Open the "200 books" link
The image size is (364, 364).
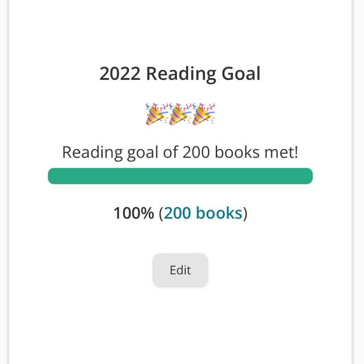point(203,213)
